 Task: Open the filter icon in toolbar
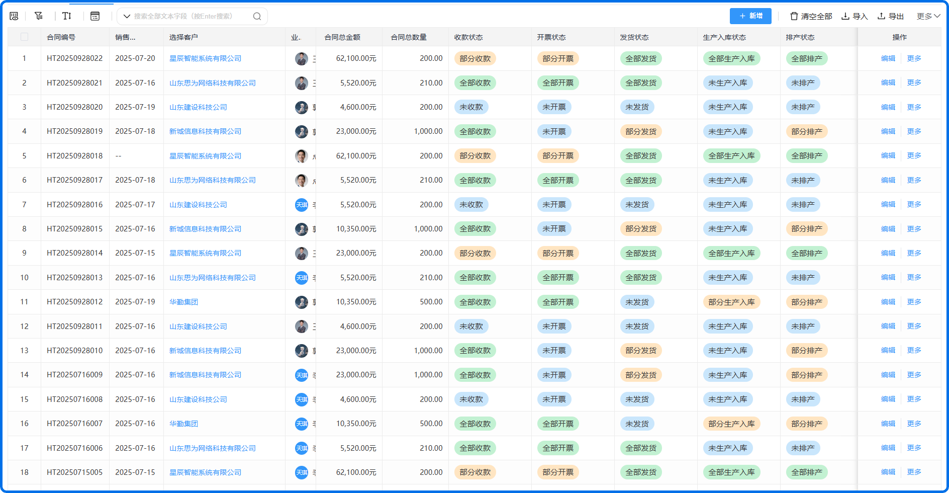point(39,16)
